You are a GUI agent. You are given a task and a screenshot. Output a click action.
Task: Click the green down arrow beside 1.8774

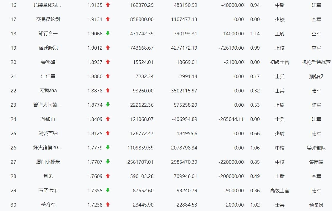click(108, 105)
